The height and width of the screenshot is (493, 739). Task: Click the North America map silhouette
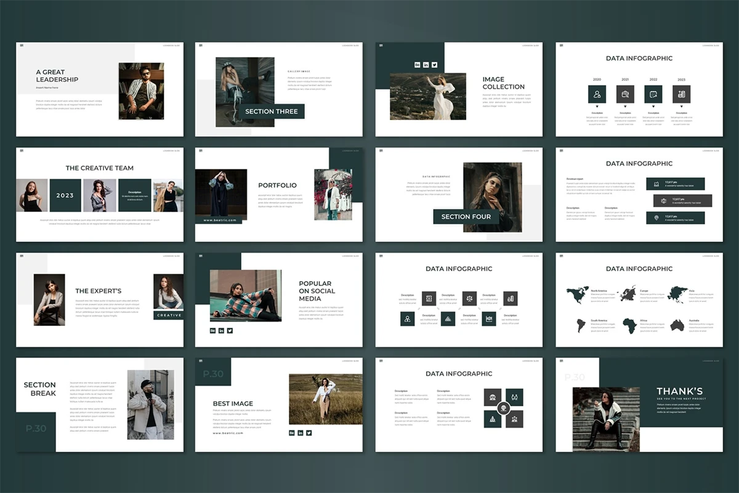[577, 295]
